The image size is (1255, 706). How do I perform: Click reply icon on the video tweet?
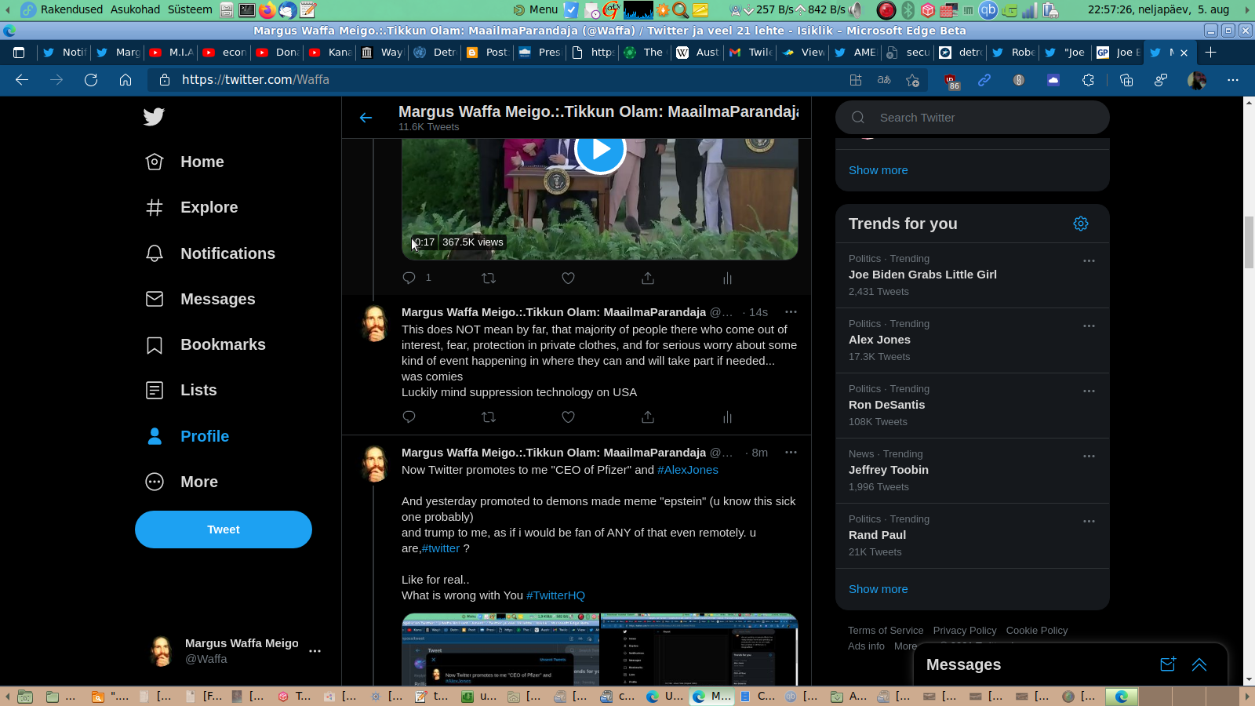click(x=409, y=278)
